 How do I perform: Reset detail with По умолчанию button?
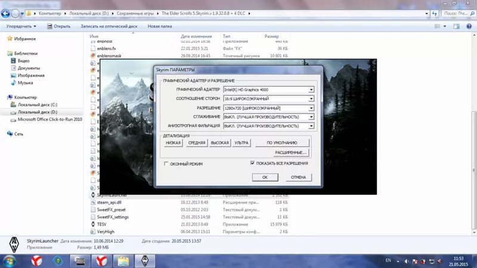tap(282, 143)
